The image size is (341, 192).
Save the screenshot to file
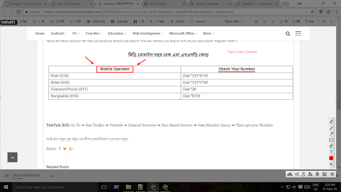(x=324, y=174)
